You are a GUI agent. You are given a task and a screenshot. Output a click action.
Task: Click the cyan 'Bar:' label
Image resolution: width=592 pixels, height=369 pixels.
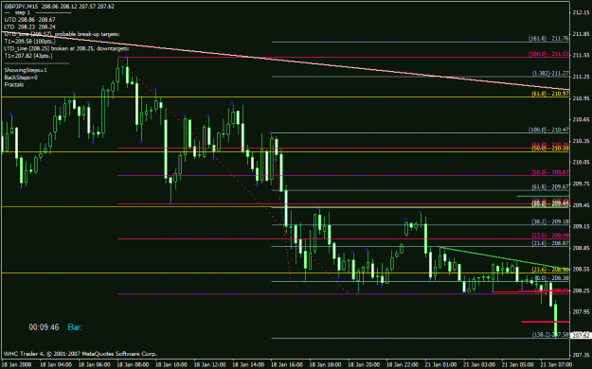click(75, 327)
